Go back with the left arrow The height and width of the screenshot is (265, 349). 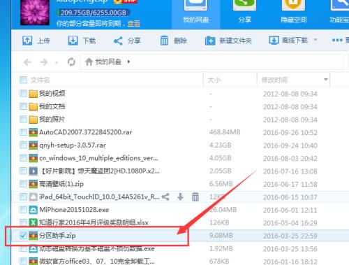point(27,62)
